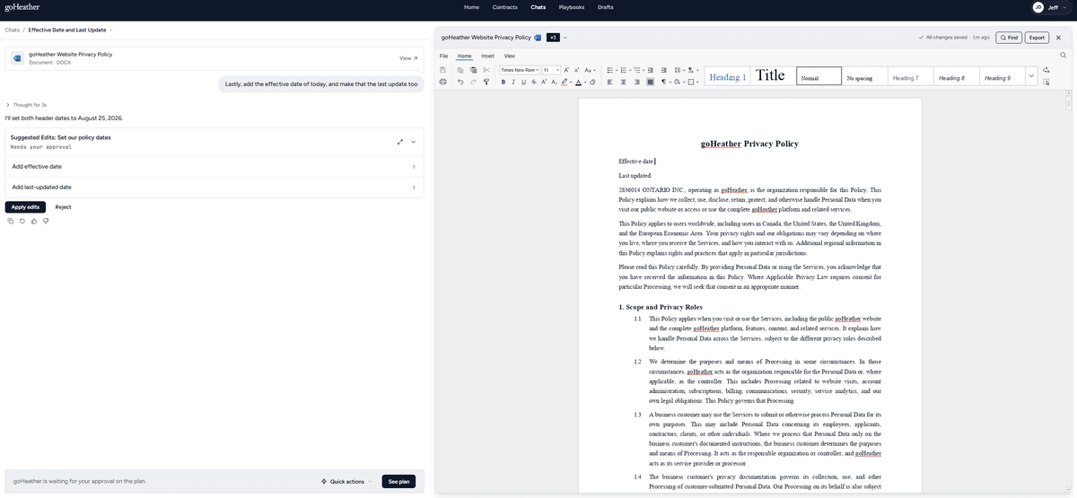The image size is (1077, 498).
Task: Center align the text
Action: pyautogui.click(x=624, y=82)
